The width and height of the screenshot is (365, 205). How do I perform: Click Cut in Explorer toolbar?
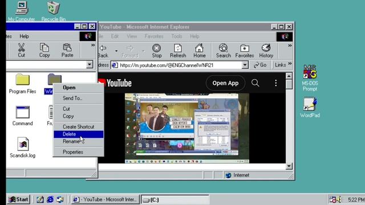click(x=22, y=50)
